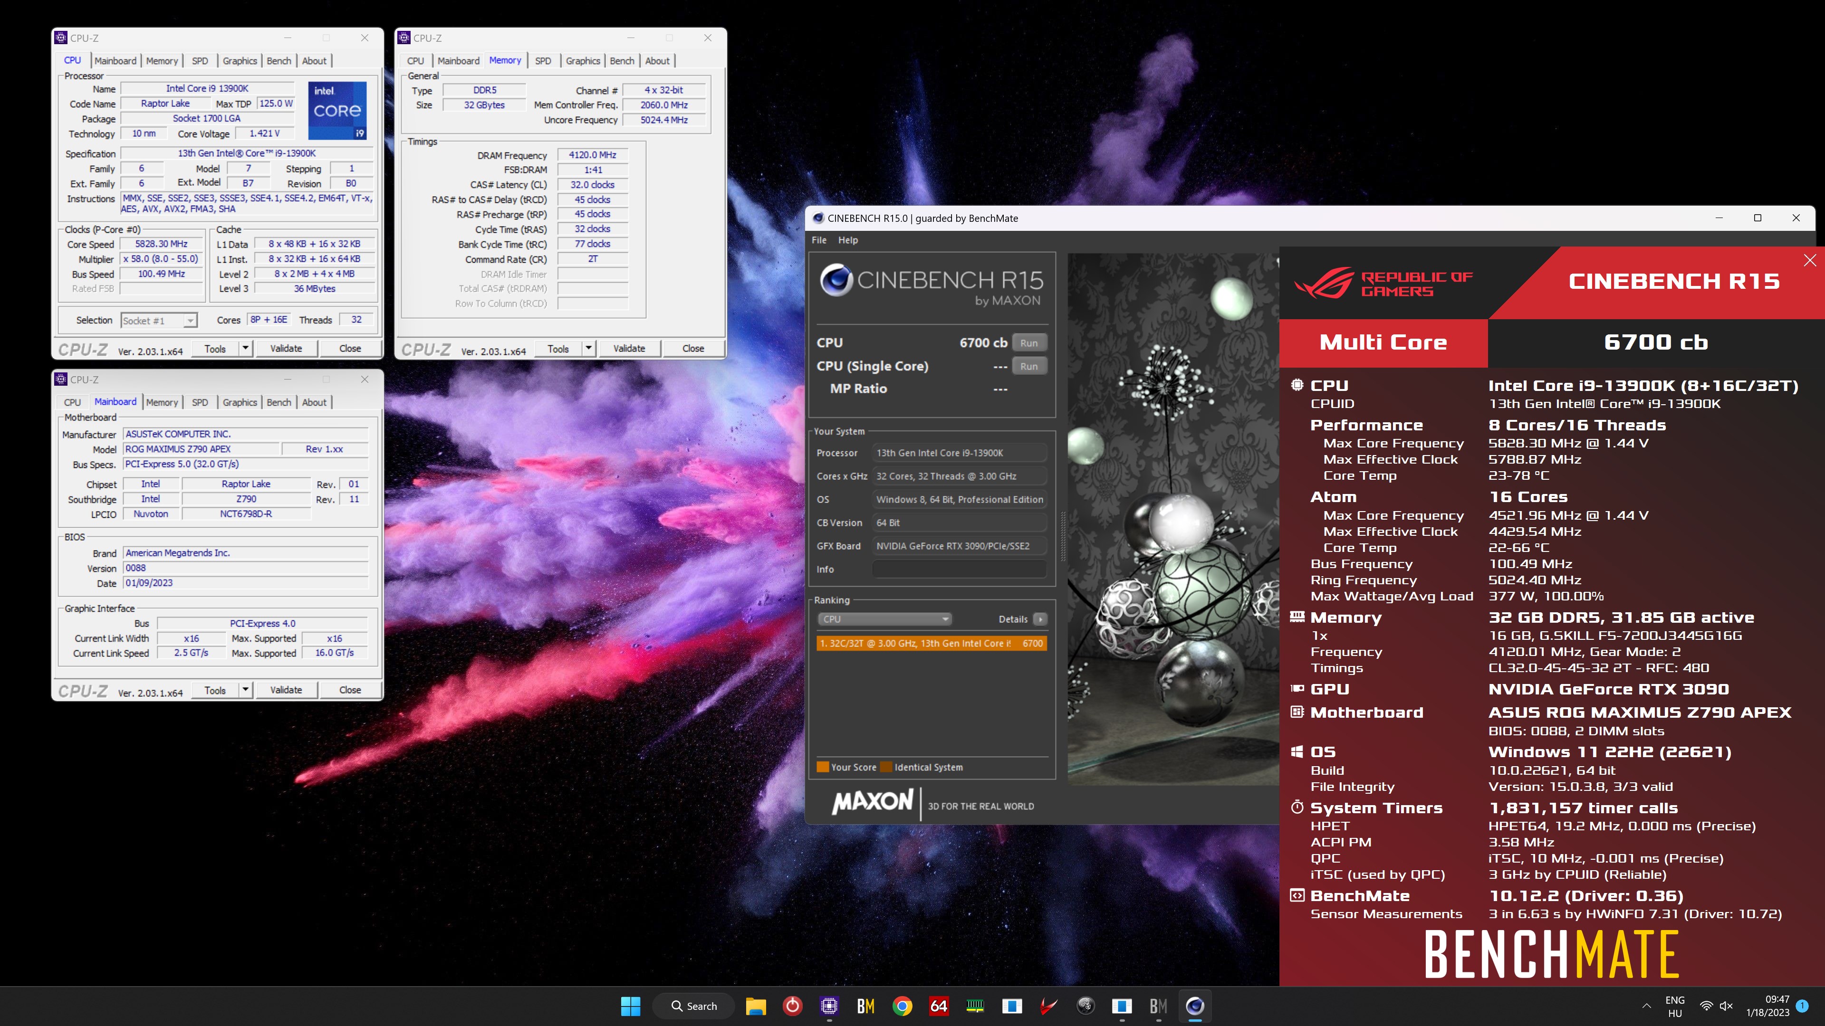Open the red 64 taskbar icon

point(939,1006)
